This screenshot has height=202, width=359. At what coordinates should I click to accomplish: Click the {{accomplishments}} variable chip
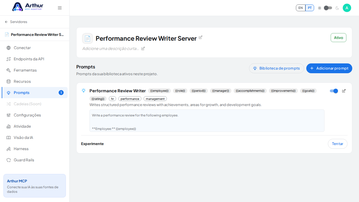pyautogui.click(x=250, y=91)
